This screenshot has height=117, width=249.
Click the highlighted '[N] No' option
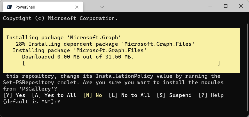click(93, 95)
